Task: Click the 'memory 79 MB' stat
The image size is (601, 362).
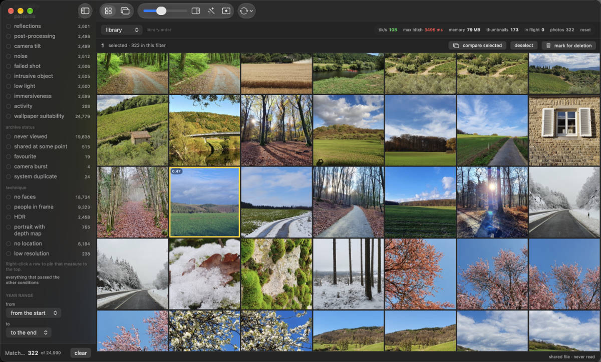Action: point(464,30)
